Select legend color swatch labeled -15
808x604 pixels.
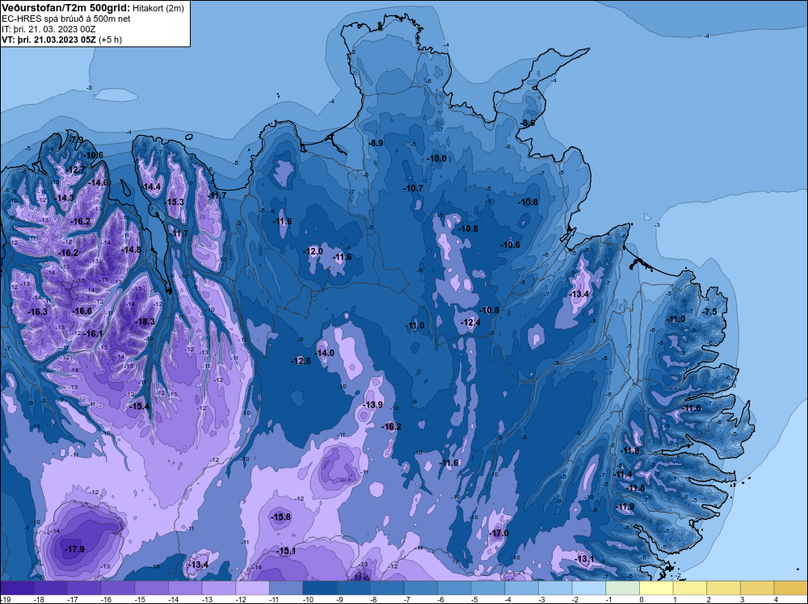click(152, 588)
